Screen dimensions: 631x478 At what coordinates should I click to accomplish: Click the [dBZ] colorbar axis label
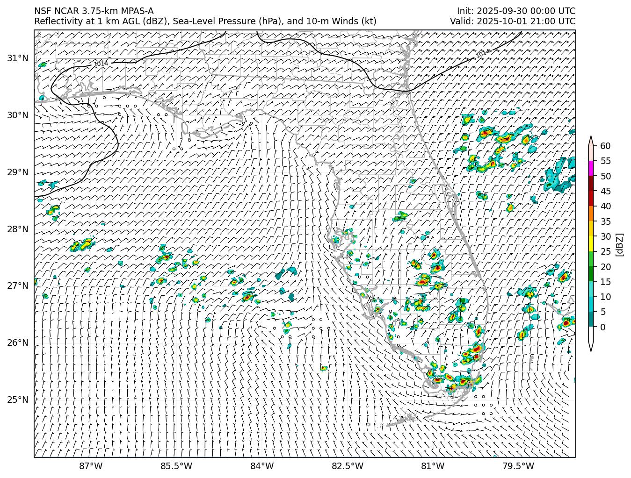(620, 244)
